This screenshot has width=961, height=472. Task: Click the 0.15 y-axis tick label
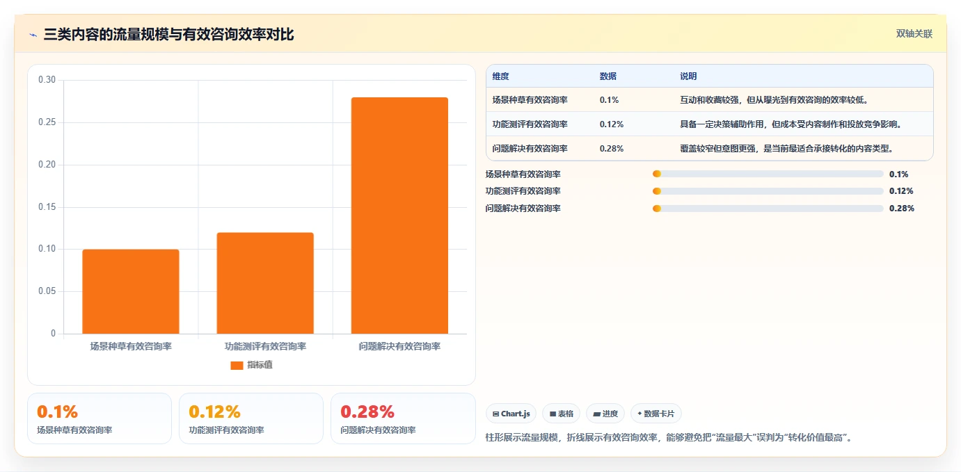(x=47, y=207)
